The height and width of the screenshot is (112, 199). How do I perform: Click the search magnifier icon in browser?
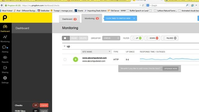click(x=187, y=5)
